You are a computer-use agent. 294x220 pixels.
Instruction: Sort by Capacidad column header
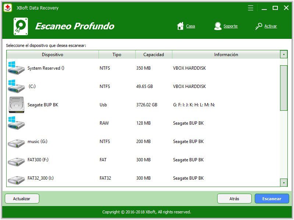154,55
